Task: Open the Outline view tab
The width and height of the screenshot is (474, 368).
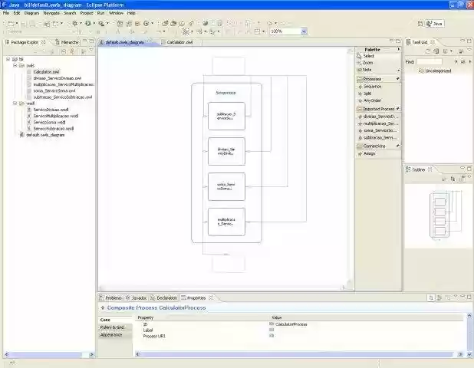Action: 419,169
